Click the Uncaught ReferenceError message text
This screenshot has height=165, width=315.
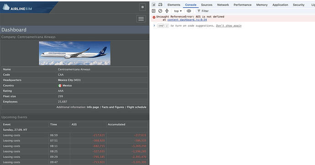190,17
